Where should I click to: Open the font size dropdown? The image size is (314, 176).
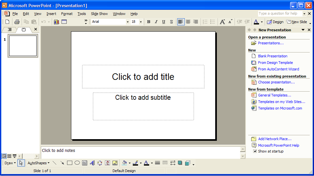141,22
